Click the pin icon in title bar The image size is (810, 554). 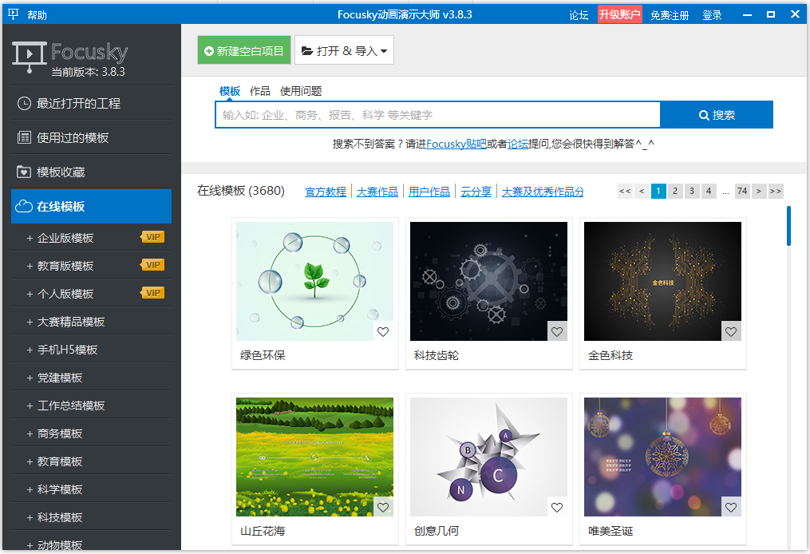[13, 14]
